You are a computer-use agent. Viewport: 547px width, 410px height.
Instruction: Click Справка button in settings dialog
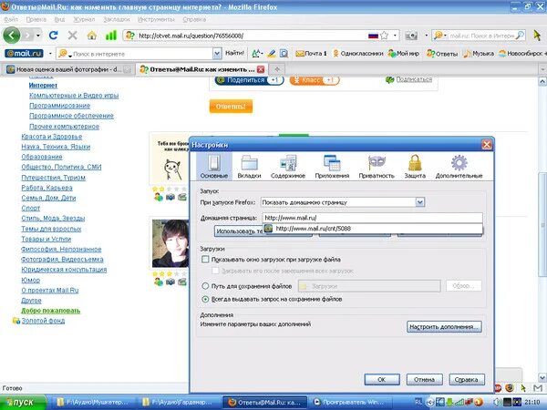[467, 379]
